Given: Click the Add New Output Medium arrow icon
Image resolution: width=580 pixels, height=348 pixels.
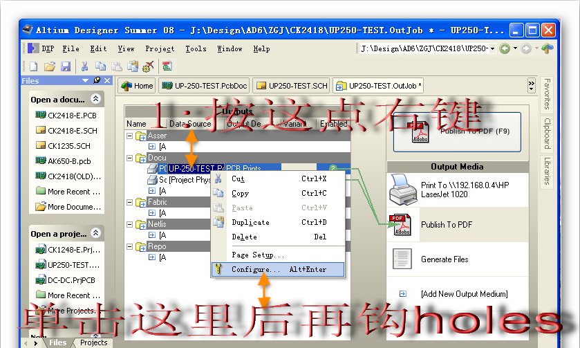Looking at the screenshot, I should point(403,294).
